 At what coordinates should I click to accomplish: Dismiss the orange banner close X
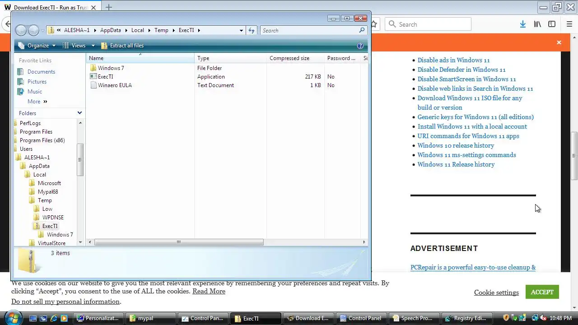point(559,42)
